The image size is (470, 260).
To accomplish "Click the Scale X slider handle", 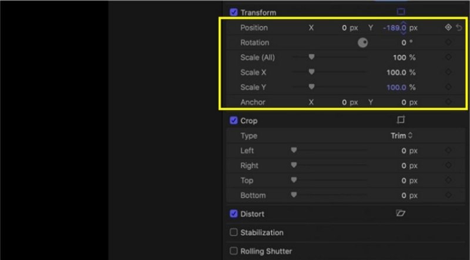I will tap(312, 72).
